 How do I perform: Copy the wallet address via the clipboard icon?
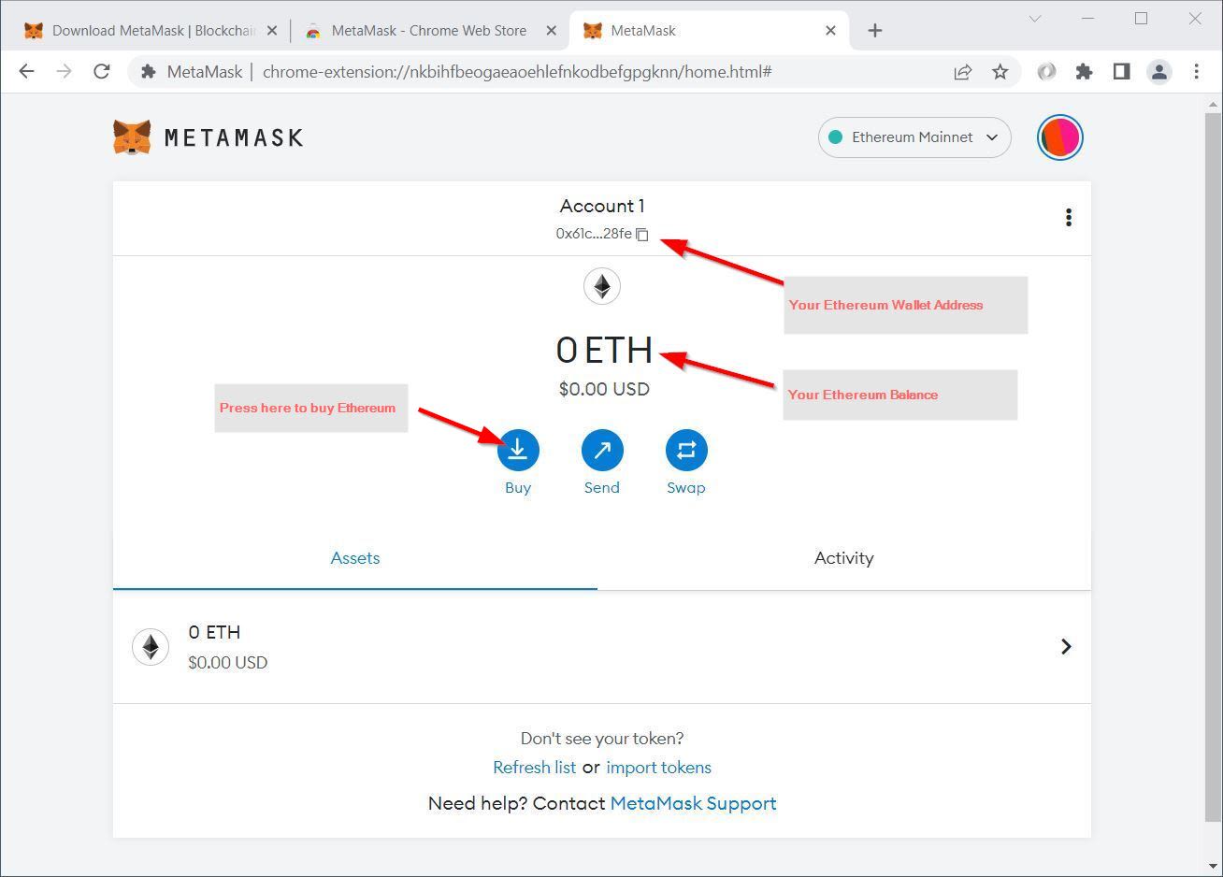click(x=642, y=235)
